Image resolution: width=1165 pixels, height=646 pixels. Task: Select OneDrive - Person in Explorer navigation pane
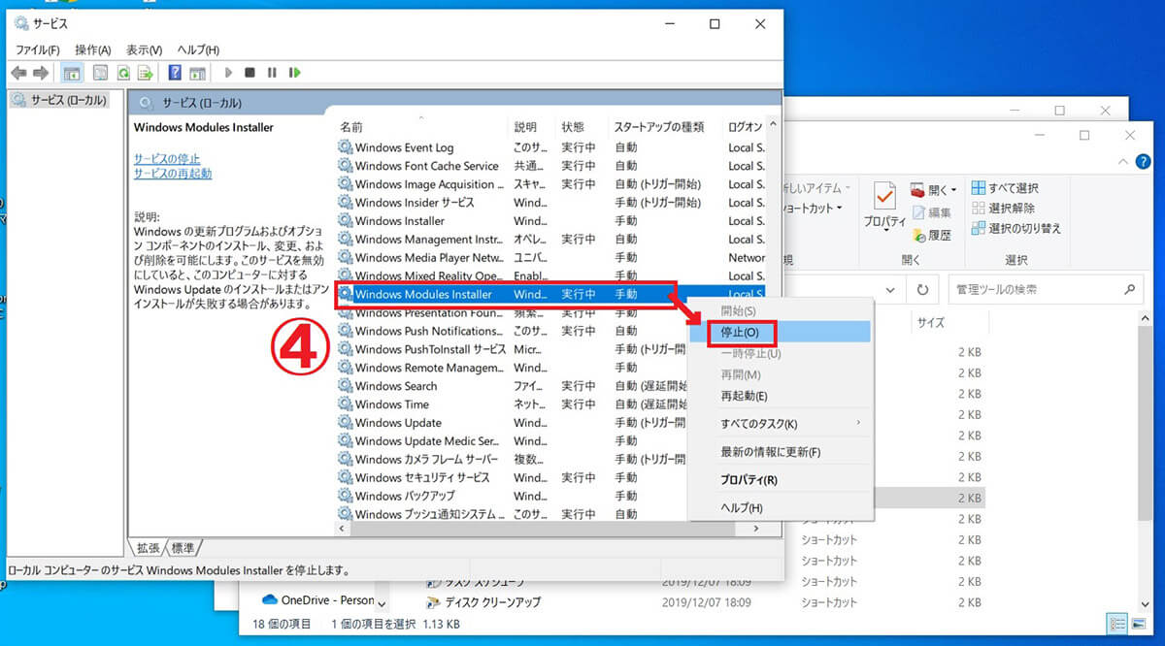click(317, 600)
